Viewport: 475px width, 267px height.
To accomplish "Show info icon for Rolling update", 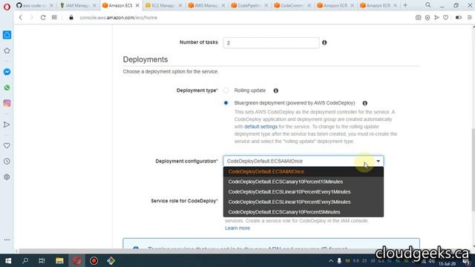I will (x=275, y=90).
